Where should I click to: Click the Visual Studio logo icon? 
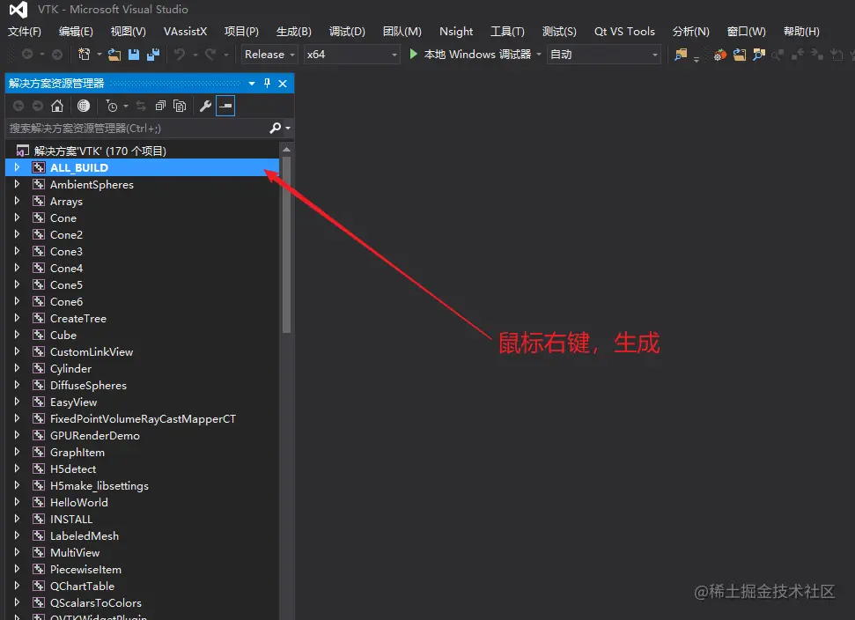pyautogui.click(x=18, y=10)
